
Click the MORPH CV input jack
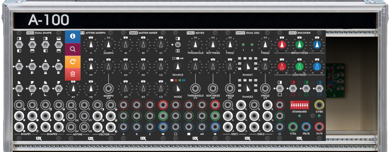[108, 88]
